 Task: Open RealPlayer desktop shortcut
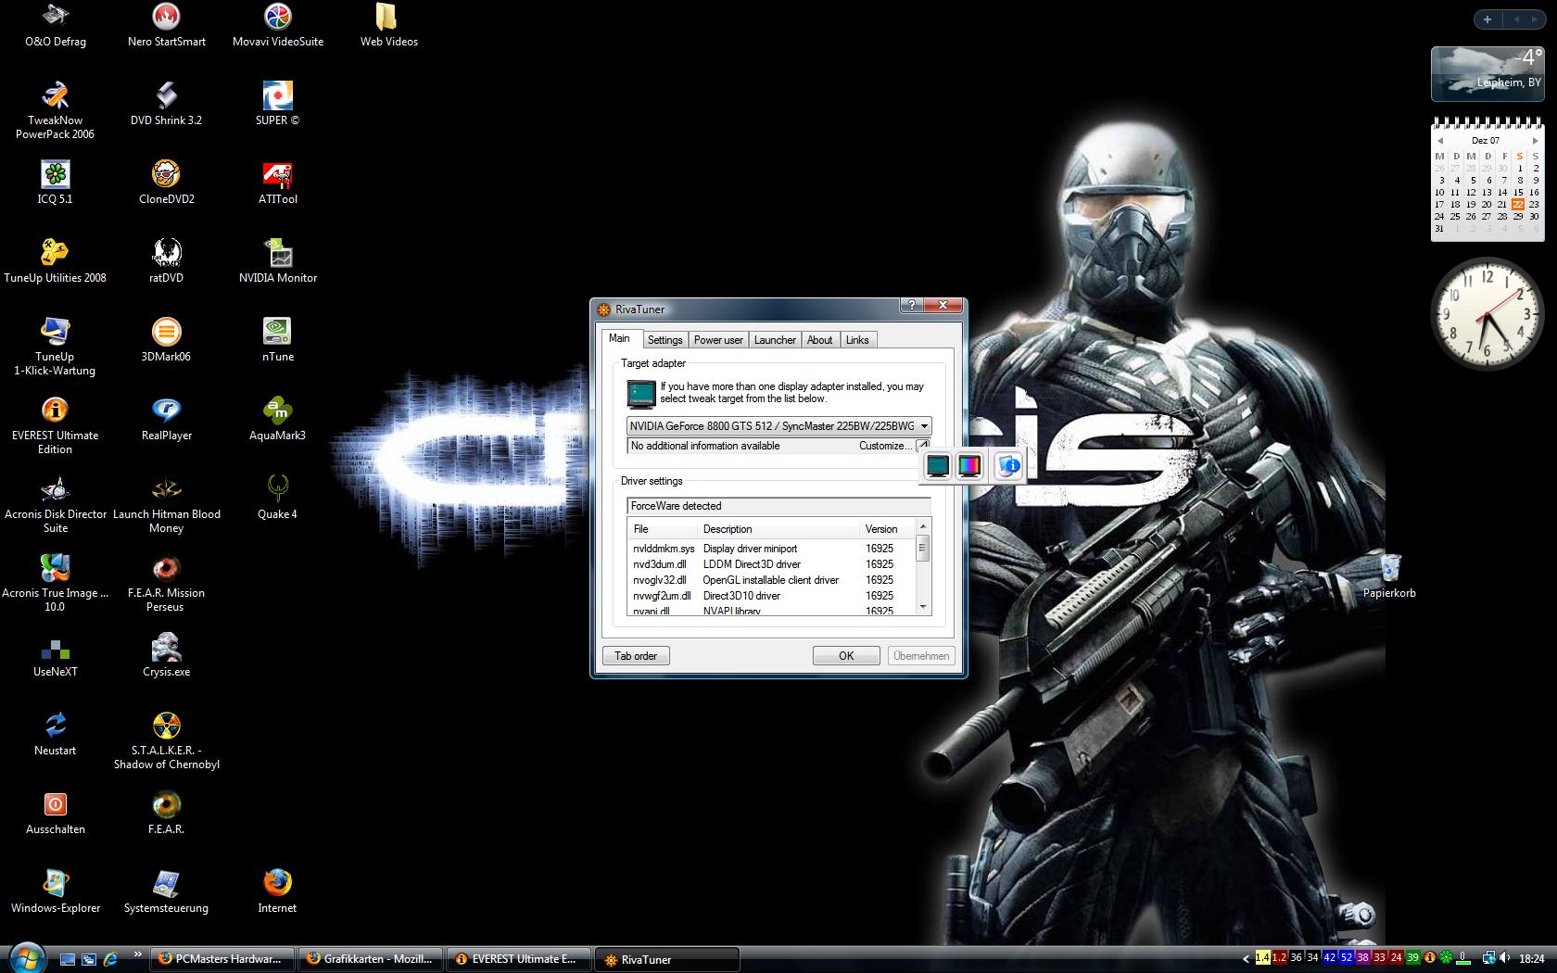pyautogui.click(x=167, y=420)
